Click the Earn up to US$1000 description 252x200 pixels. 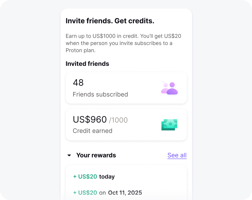tap(123, 43)
